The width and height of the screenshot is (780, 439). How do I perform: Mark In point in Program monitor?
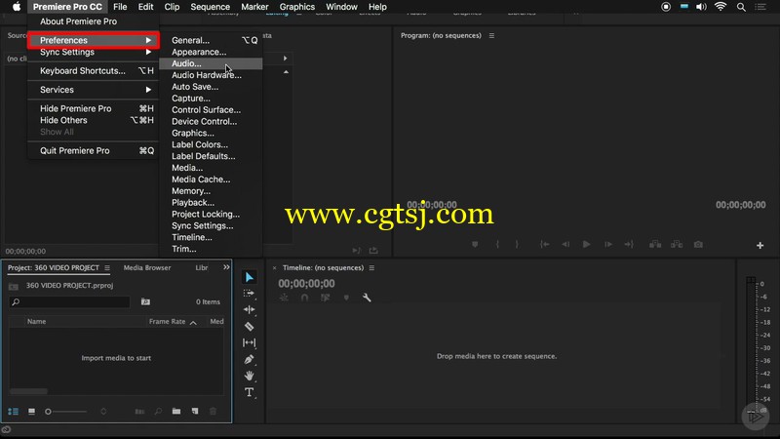point(497,245)
